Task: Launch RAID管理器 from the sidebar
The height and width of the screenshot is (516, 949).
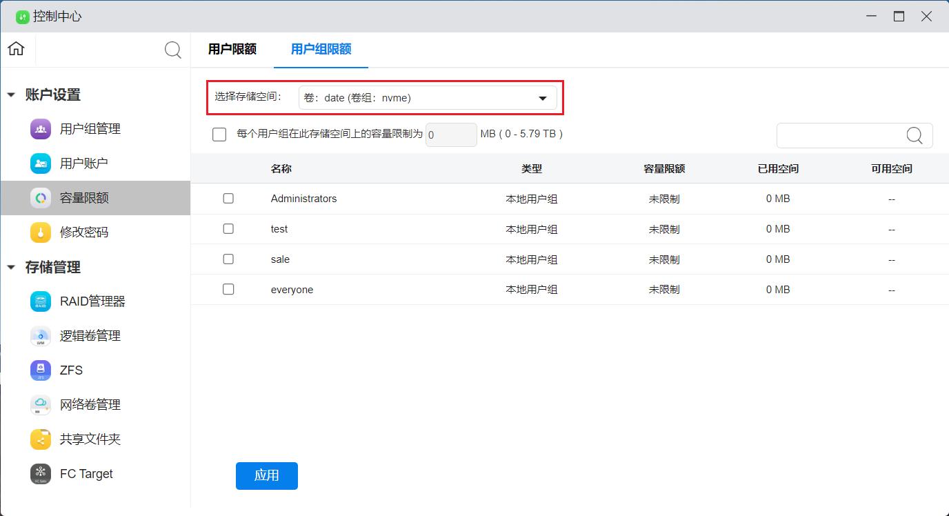Action: (40, 301)
